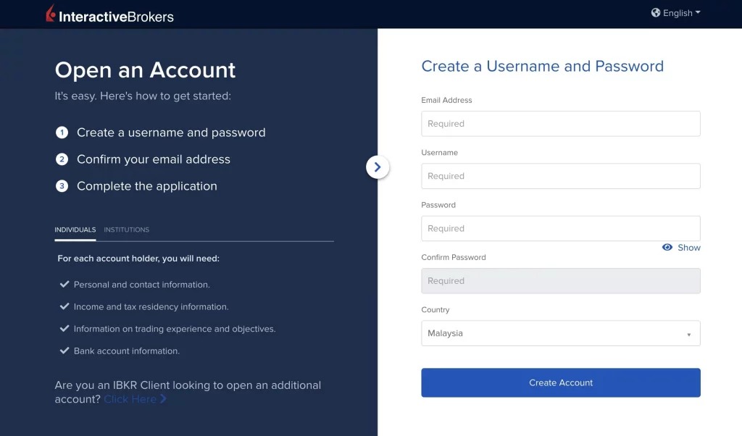The image size is (742, 436).
Task: Click the step 2 number circle
Action: tap(62, 159)
